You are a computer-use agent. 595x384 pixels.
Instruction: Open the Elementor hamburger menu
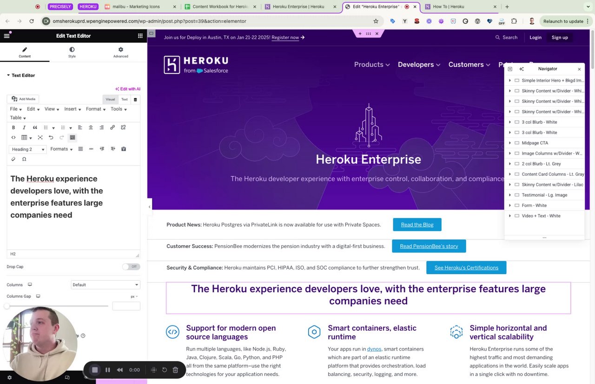tap(7, 36)
